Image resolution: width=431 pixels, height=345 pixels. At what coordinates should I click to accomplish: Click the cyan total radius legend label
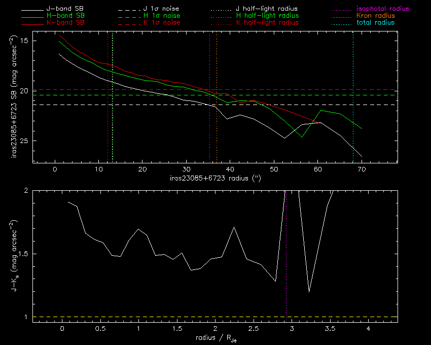pyautogui.click(x=375, y=22)
